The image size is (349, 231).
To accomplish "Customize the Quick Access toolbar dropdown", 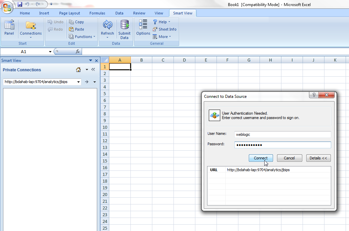I will pos(51,4).
